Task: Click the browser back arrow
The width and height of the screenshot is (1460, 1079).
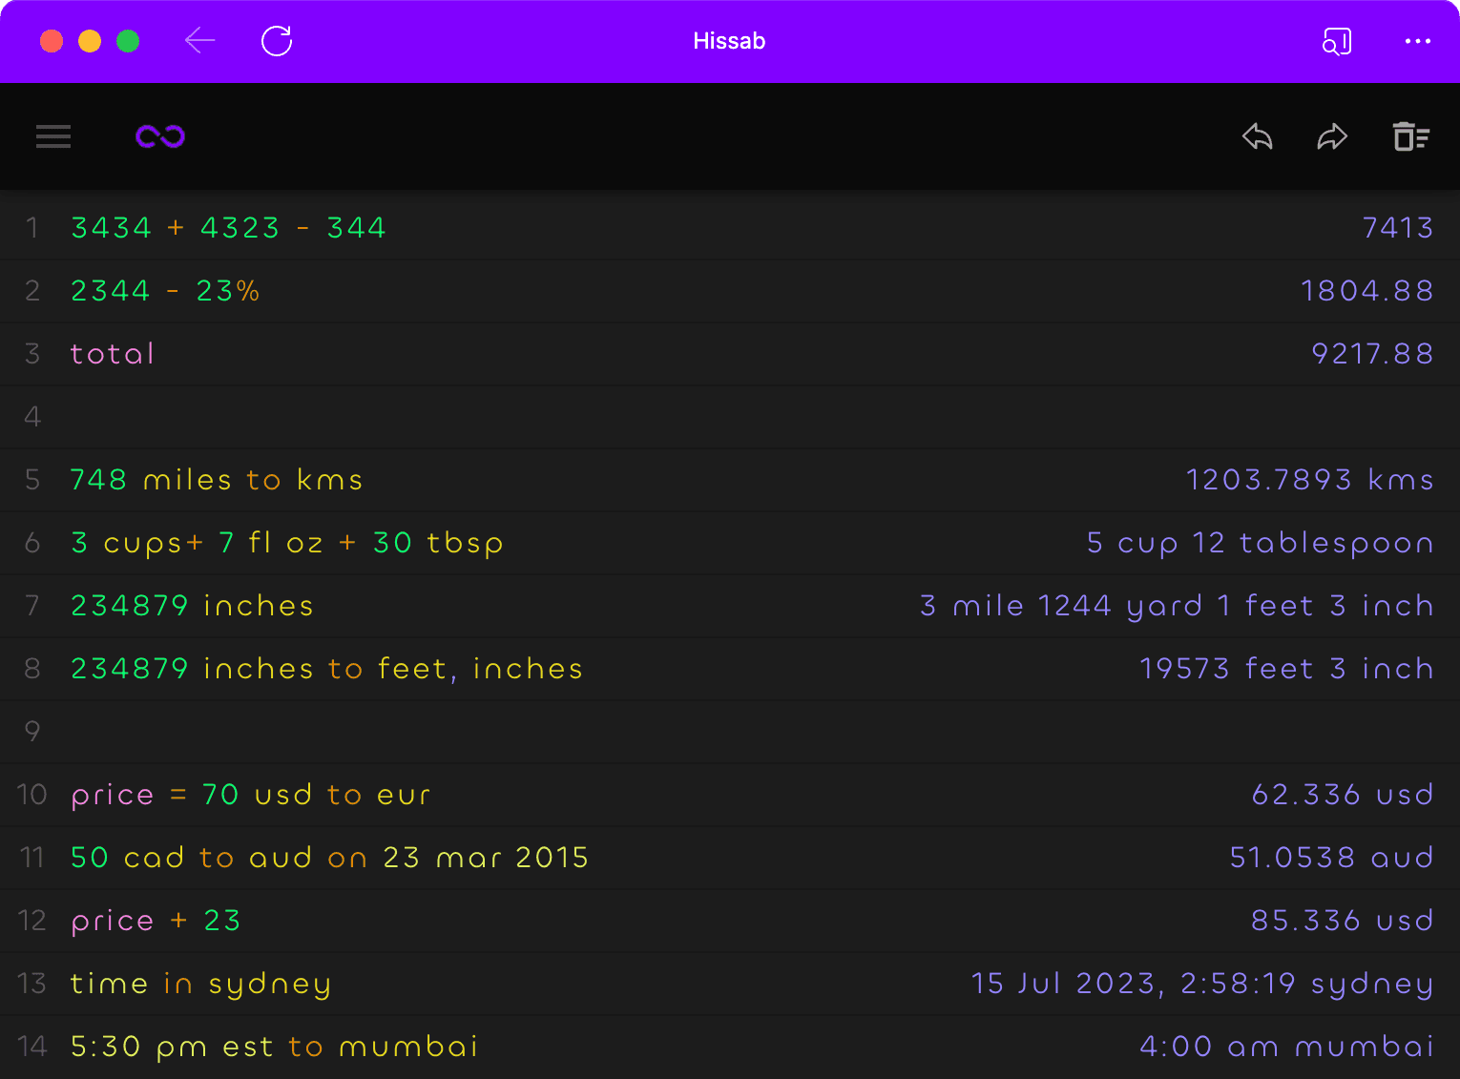Action: (x=199, y=41)
